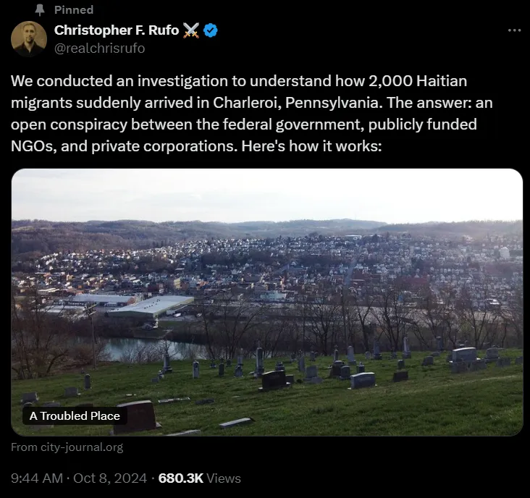530x498 pixels.
Task: Open the @realchrisrufo handle link
Action: (99, 48)
